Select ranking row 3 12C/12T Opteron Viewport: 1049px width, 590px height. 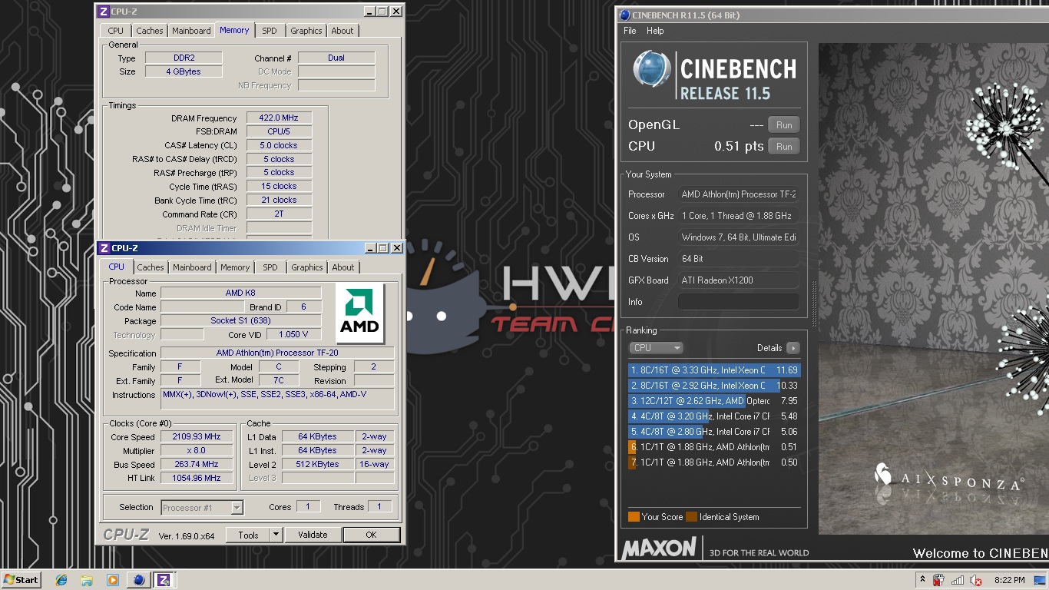tap(713, 401)
